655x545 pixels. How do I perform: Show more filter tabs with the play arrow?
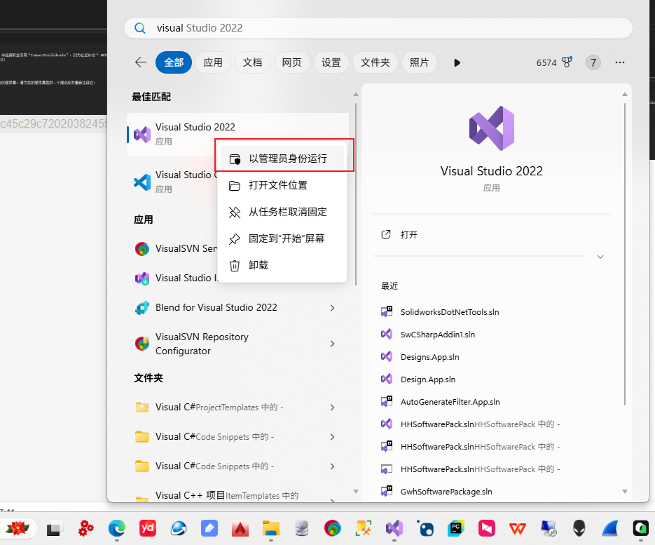point(457,62)
